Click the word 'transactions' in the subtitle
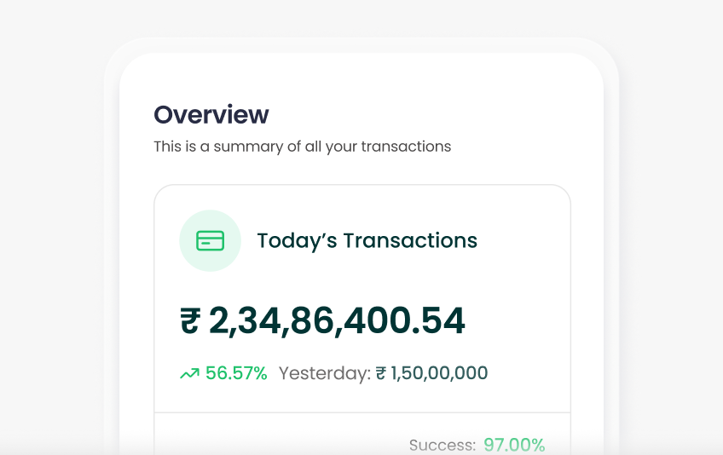 point(406,147)
